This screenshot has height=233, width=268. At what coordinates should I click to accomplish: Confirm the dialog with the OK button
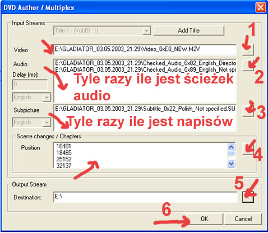coord(204,219)
